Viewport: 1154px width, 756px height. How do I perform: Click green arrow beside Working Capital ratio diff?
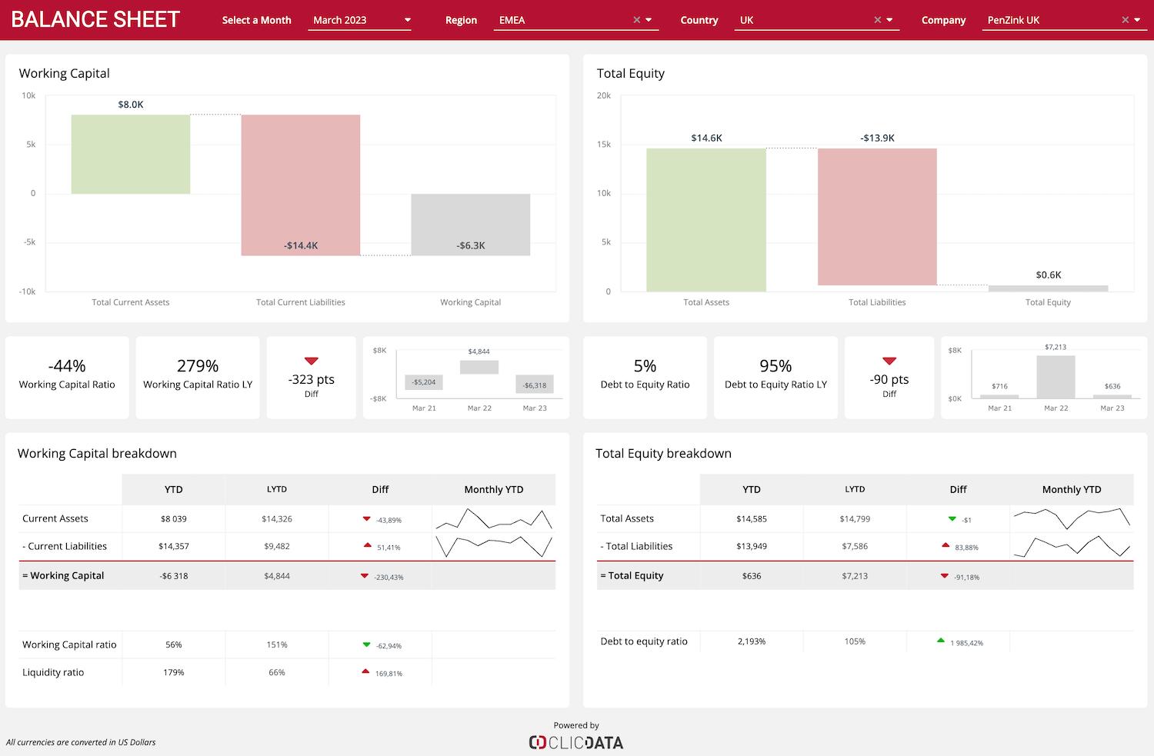tap(365, 644)
